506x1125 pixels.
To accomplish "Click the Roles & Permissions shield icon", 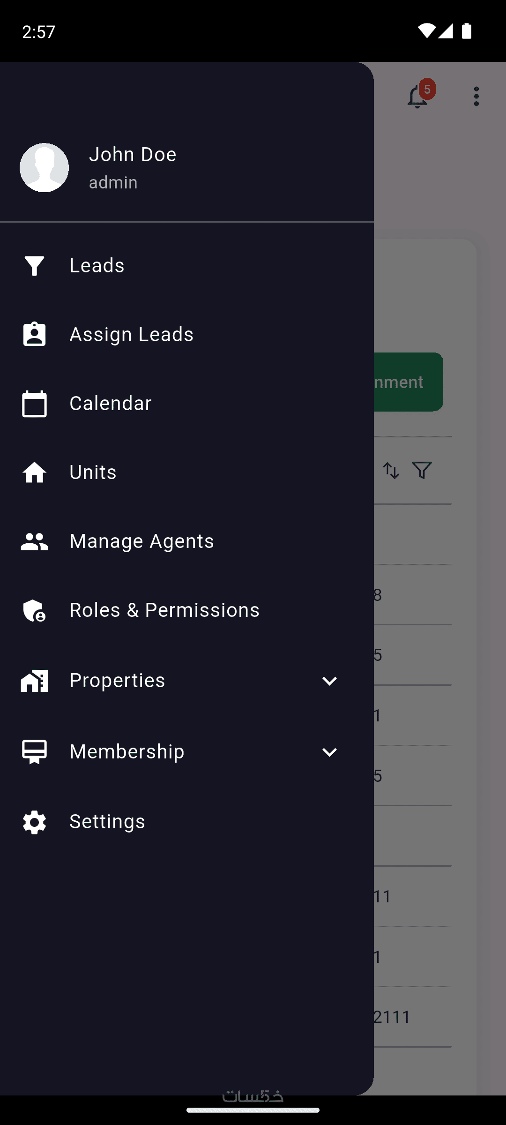I will pos(34,610).
